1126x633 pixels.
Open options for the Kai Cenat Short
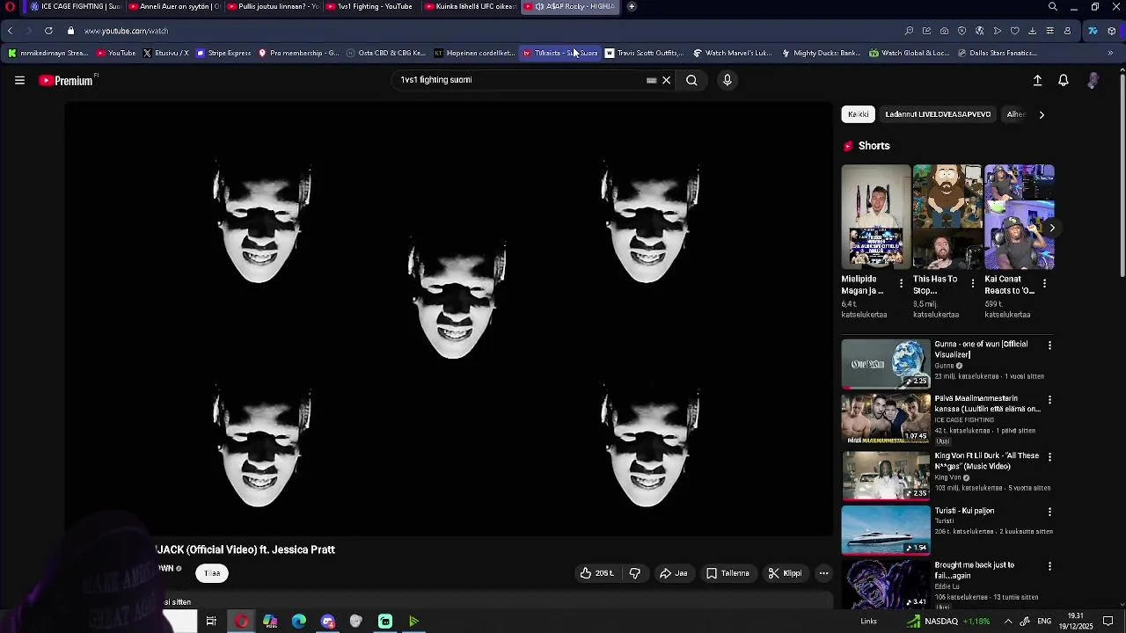(1044, 283)
